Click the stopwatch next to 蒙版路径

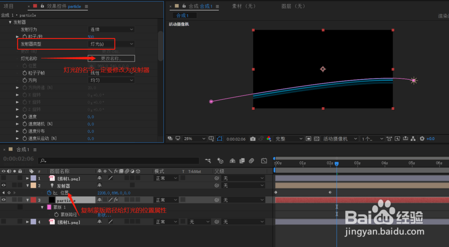56,214
